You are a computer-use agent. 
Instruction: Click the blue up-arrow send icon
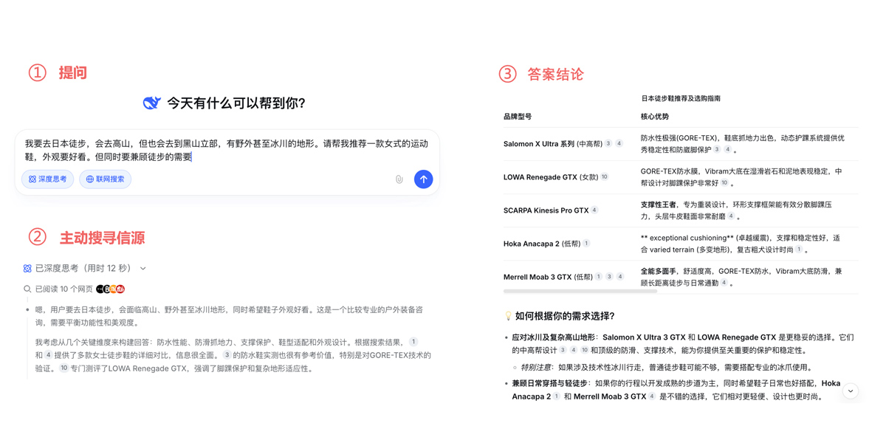(423, 179)
